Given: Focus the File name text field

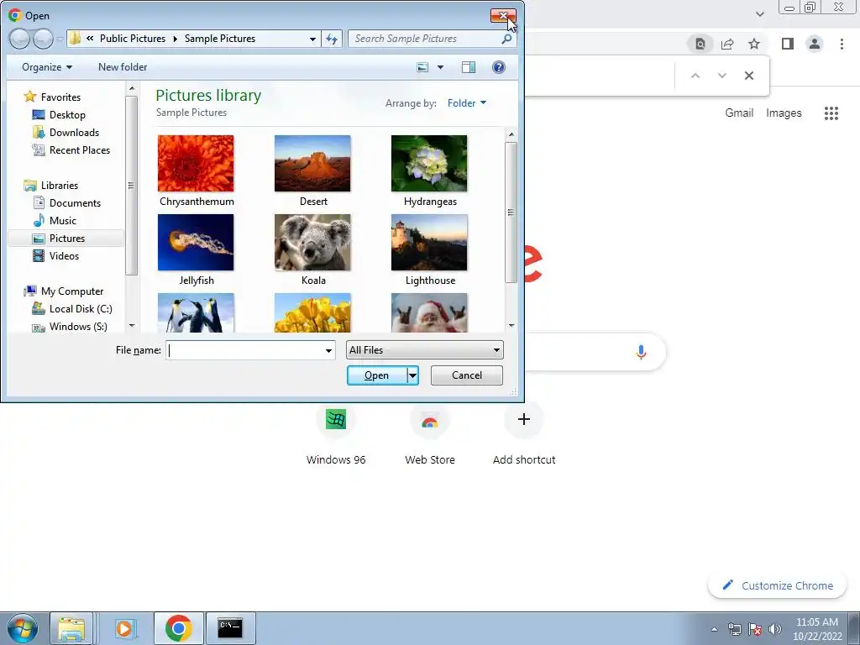Looking at the screenshot, I should (244, 350).
